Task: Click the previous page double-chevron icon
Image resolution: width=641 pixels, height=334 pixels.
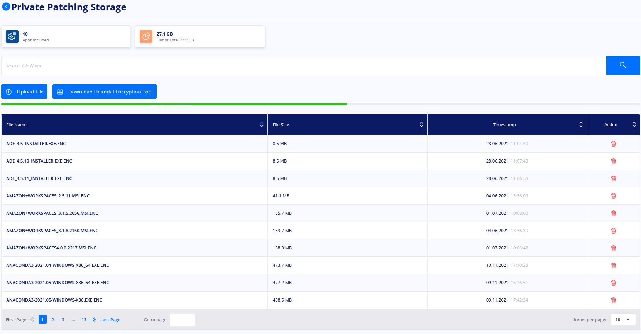Action: 32,319
